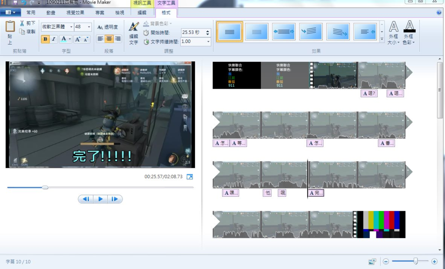Click the zoom out minus icon
The width and height of the screenshot is (445, 269).
[x=386, y=261]
